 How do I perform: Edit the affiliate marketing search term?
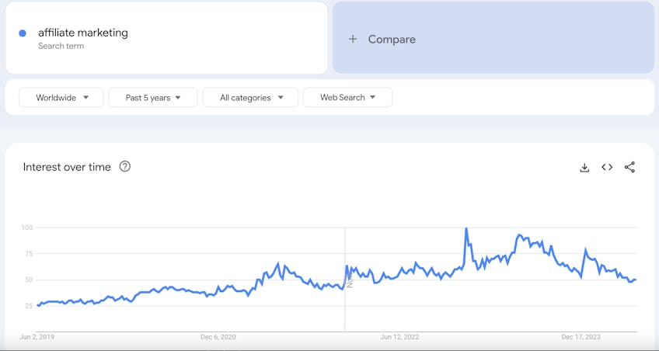[83, 33]
